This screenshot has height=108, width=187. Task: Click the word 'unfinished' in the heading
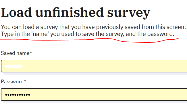pos(70,12)
